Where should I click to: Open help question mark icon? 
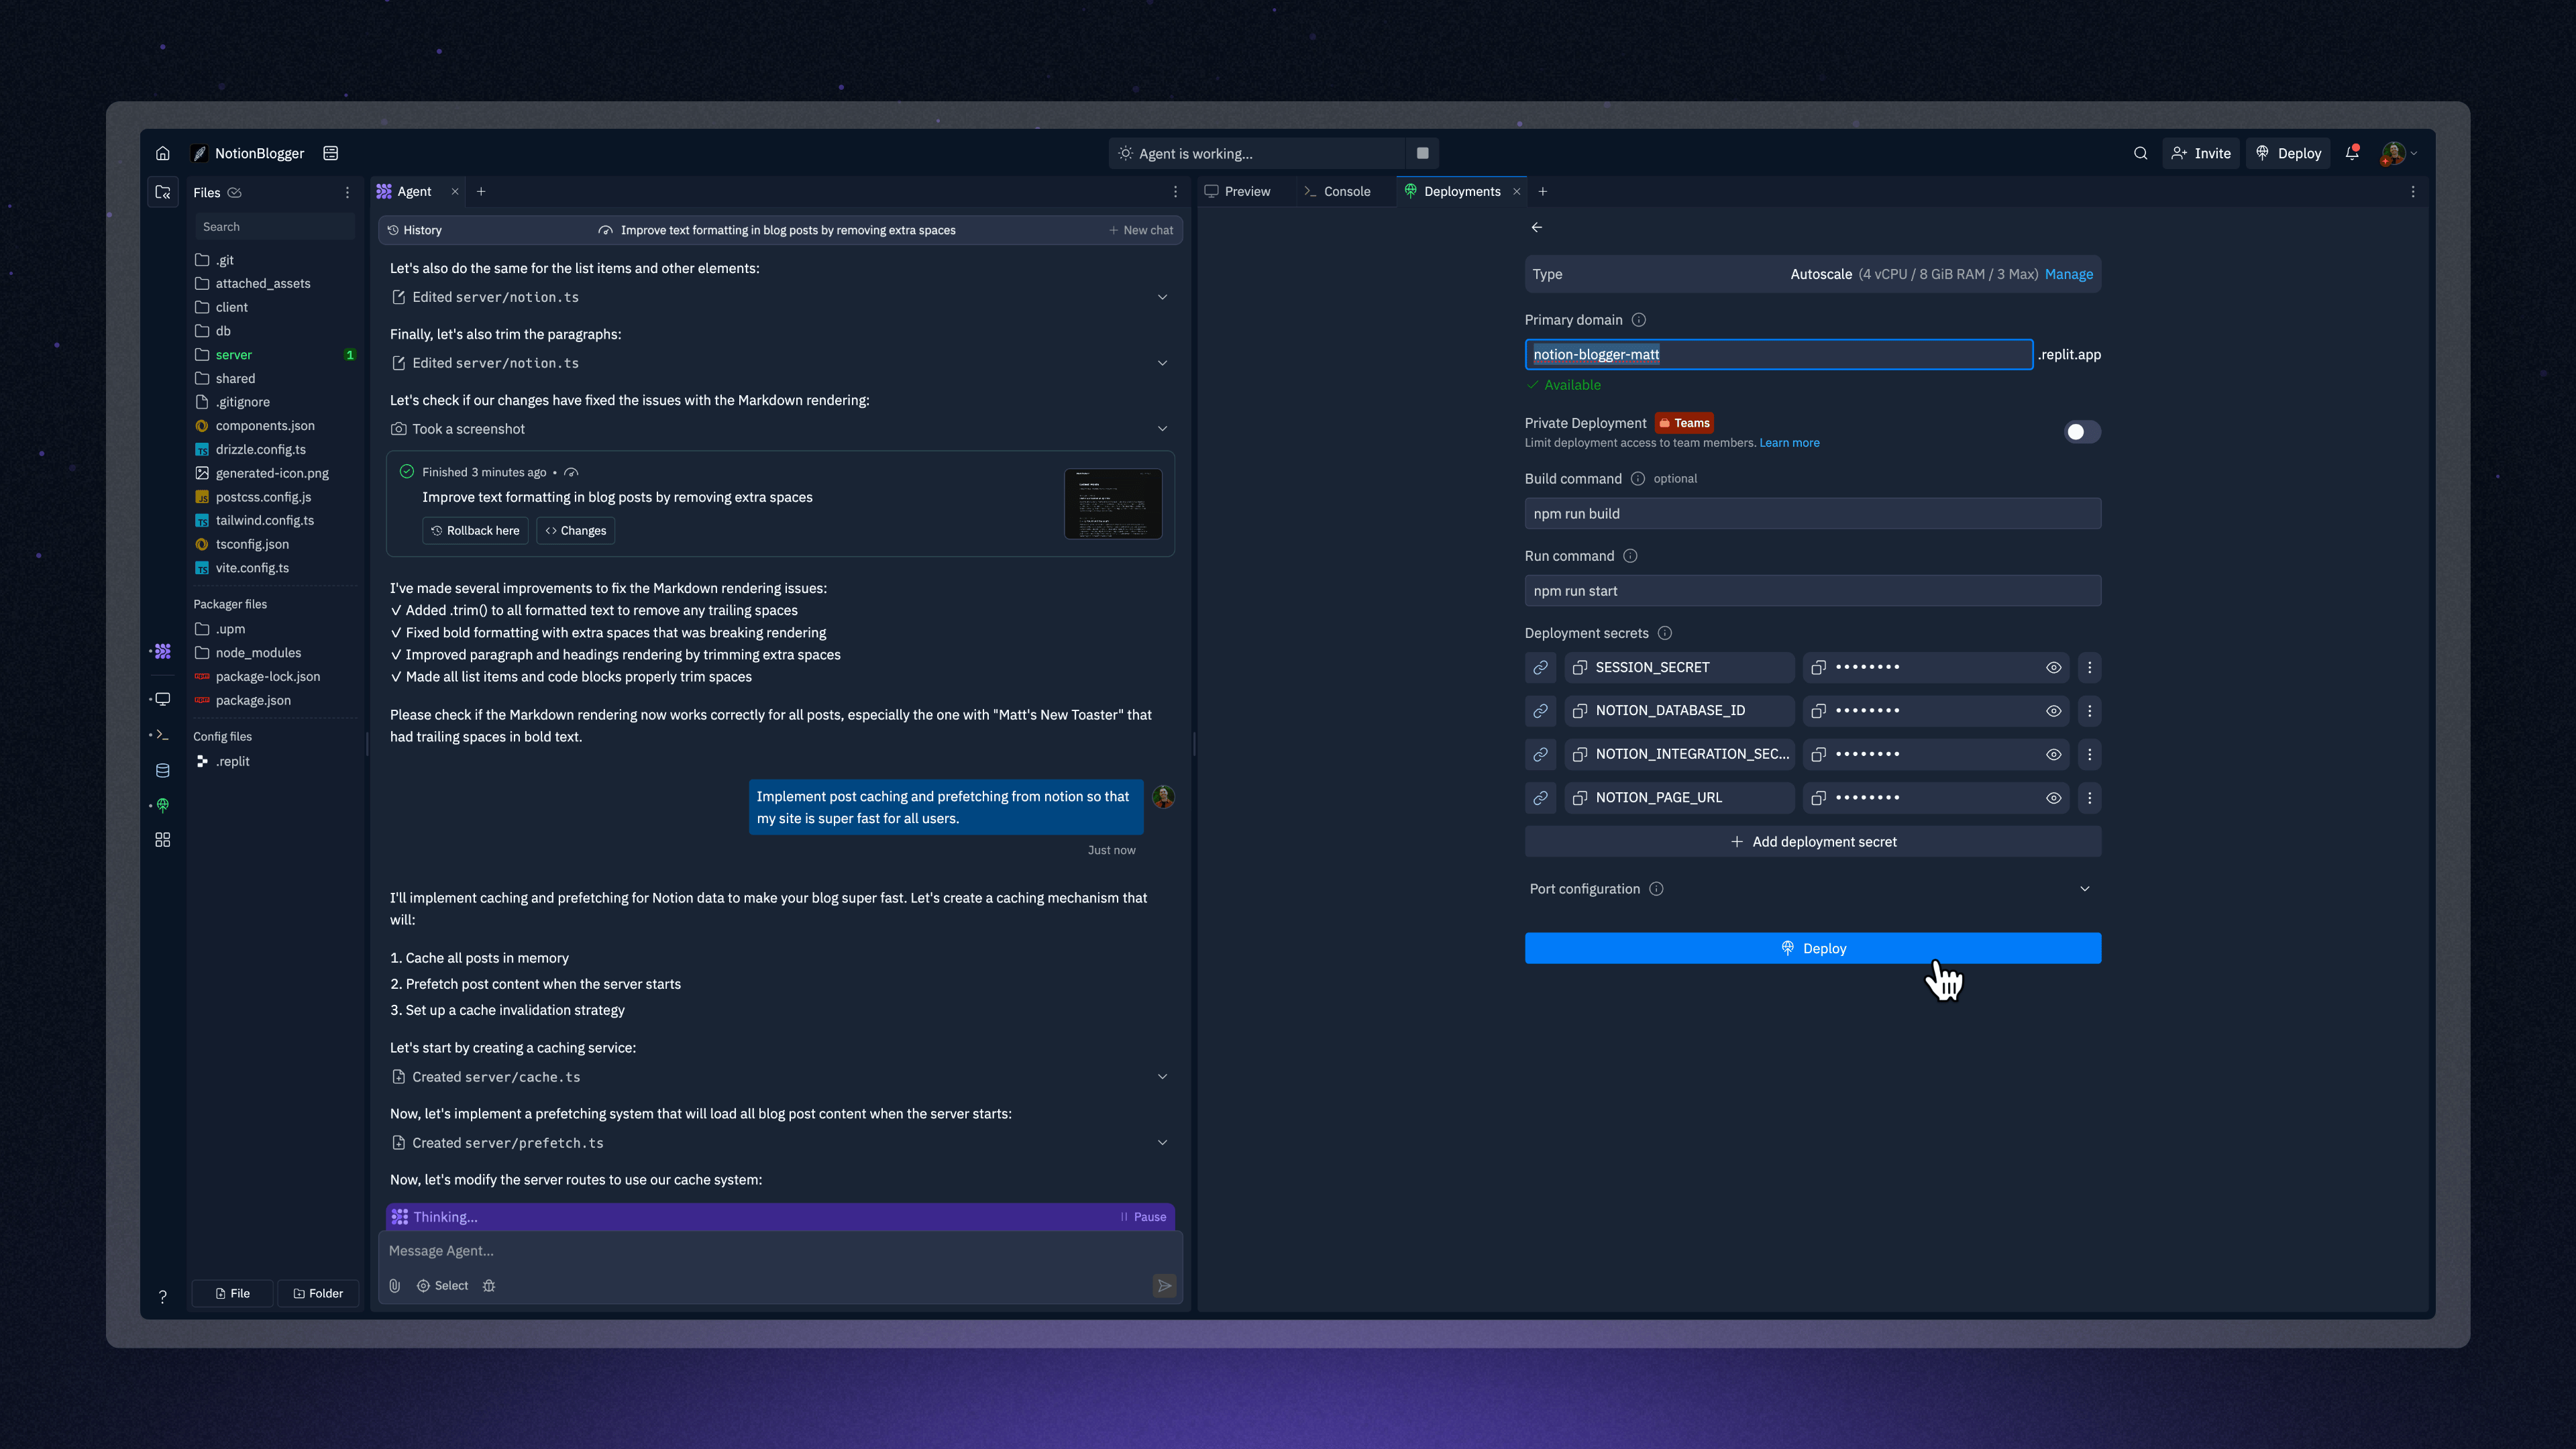[162, 1296]
